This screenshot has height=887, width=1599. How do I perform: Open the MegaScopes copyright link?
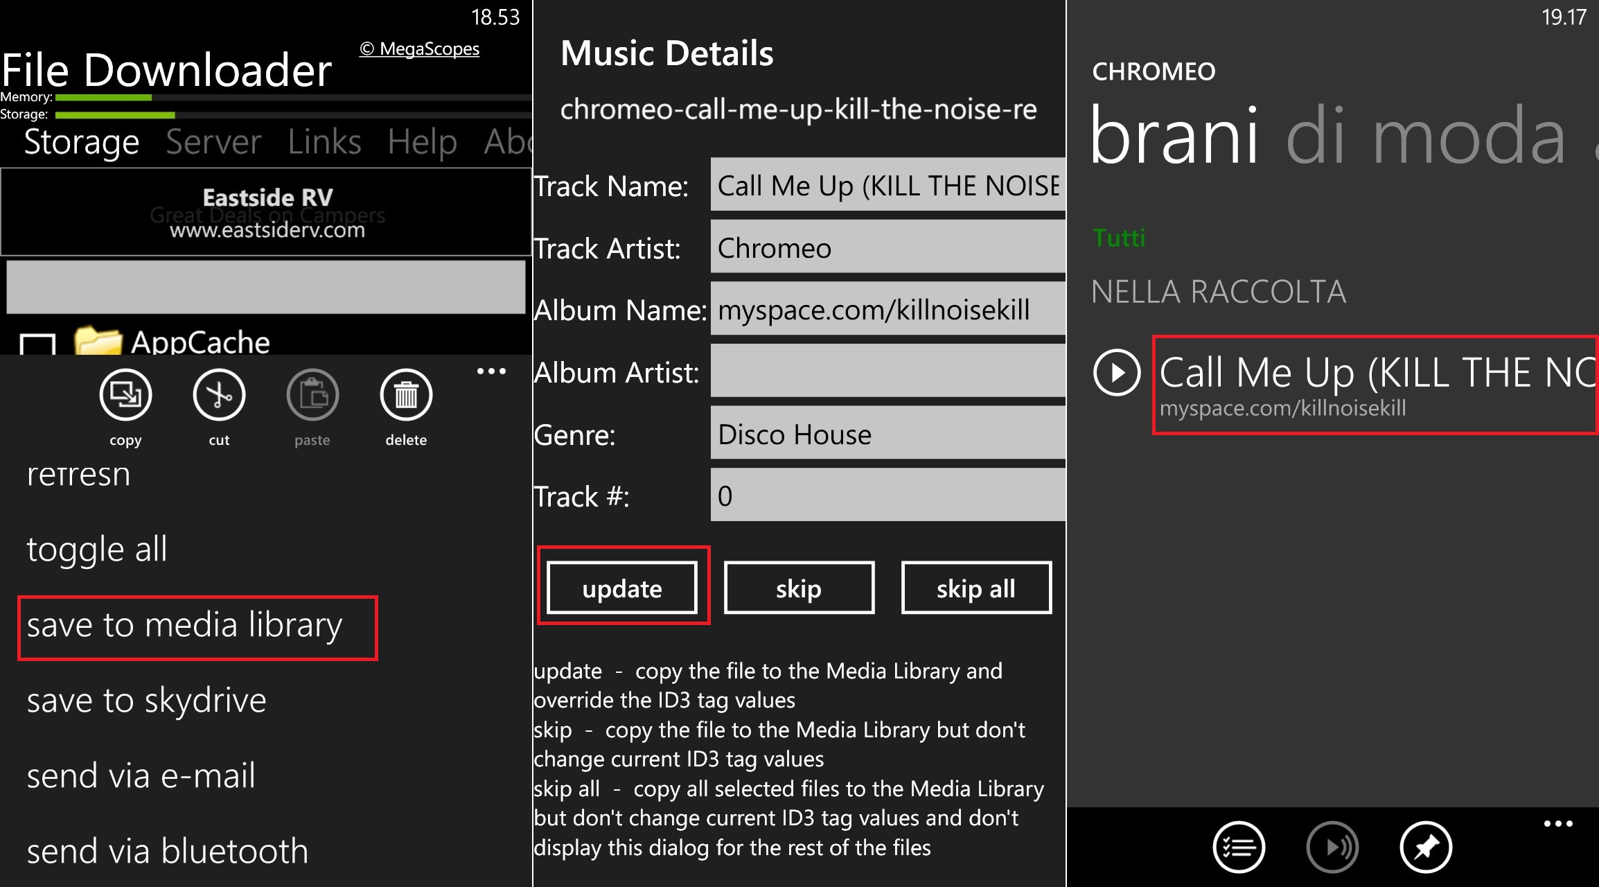click(419, 49)
